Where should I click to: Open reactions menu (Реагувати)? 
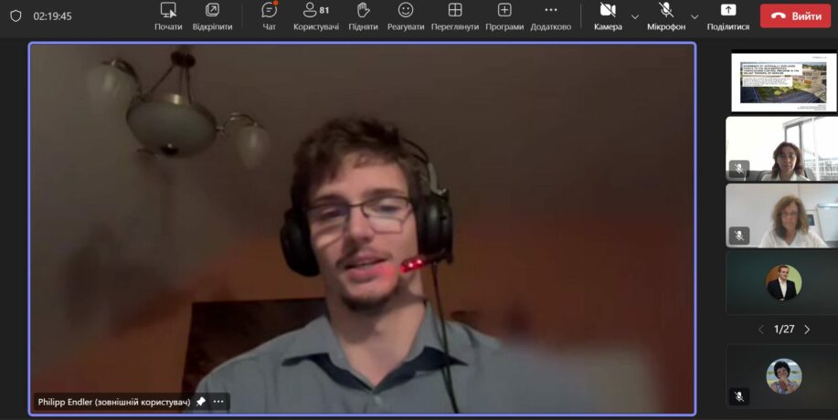tap(405, 16)
